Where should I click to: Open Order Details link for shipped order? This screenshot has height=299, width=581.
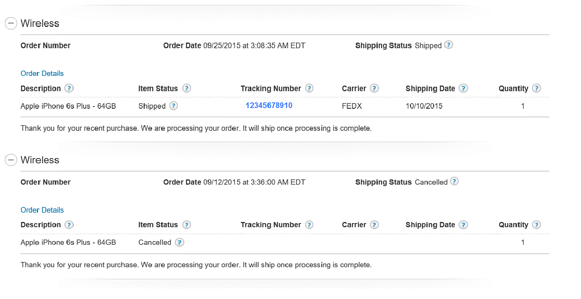[x=42, y=74]
